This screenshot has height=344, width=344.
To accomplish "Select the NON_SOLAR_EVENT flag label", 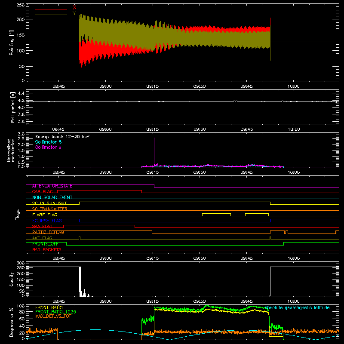I will (52, 197).
